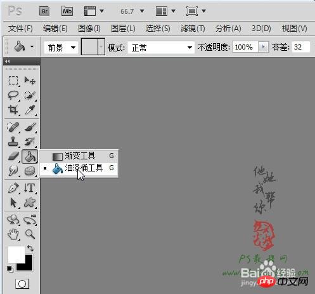
Task: Click the arrange documents icon
Action: (x=162, y=11)
